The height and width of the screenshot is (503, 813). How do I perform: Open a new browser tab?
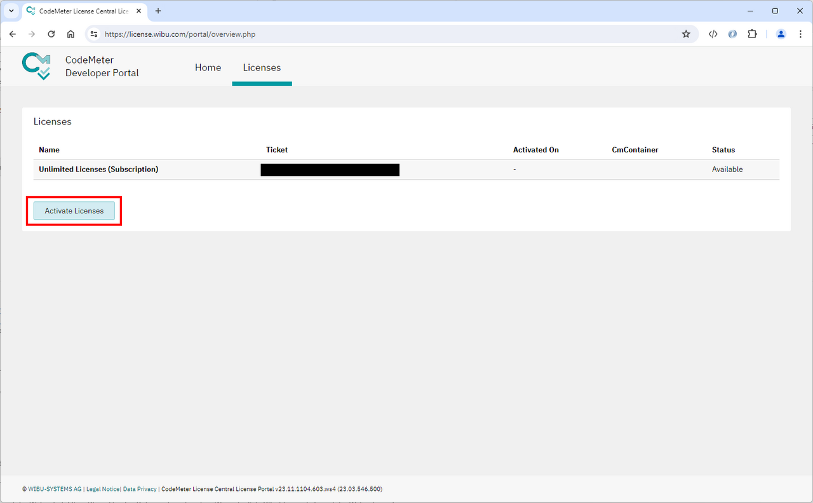click(158, 11)
